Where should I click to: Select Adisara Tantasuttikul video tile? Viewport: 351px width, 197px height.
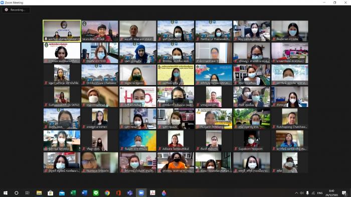[176, 140]
